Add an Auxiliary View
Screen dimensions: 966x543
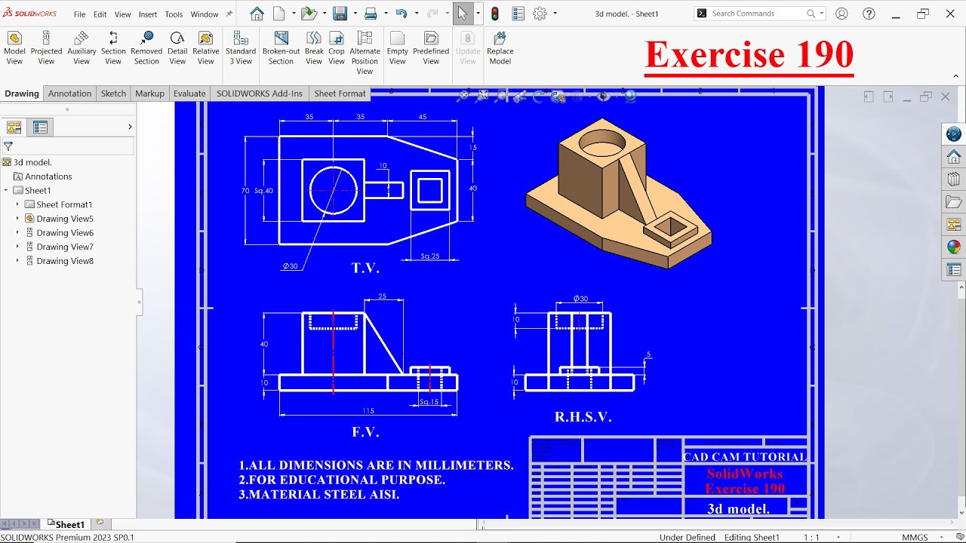click(82, 48)
